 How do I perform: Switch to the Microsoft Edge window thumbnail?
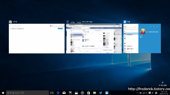[x=94, y=39]
